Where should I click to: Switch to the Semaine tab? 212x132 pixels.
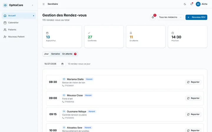point(55,54)
